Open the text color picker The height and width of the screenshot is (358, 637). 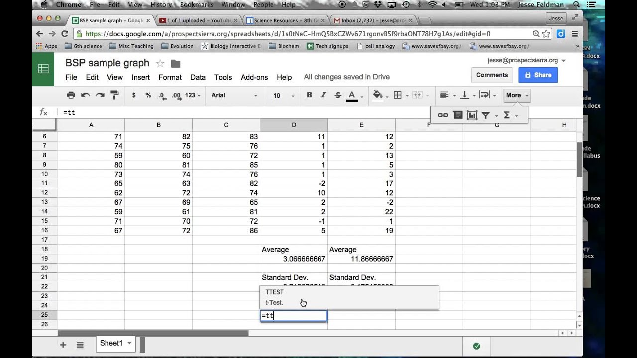(x=352, y=96)
